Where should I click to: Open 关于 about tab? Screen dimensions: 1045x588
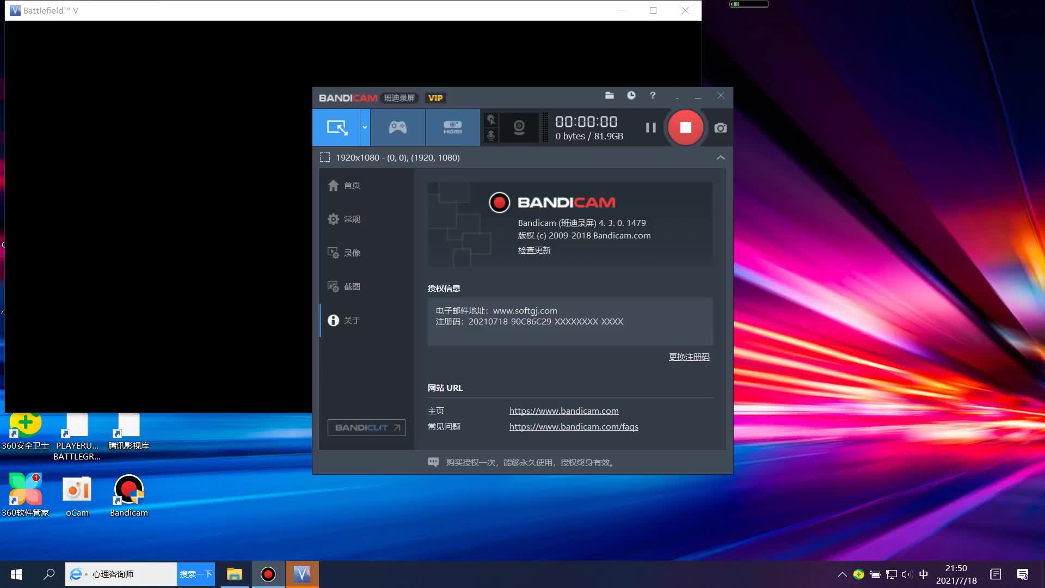pos(366,320)
